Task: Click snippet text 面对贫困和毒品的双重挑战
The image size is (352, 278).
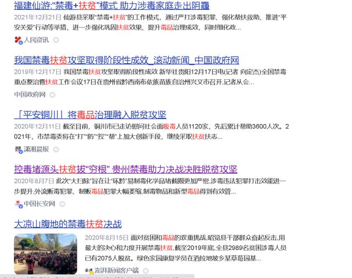Action: point(168,238)
